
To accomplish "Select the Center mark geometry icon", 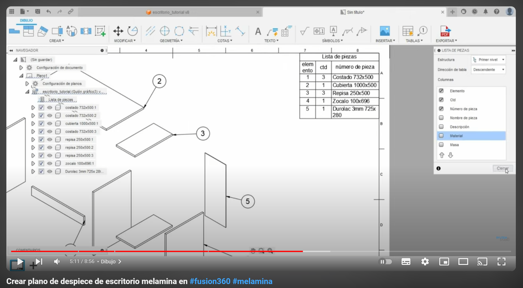I will tap(165, 31).
